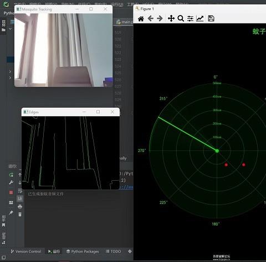Screen dimensions: 266x262
Task: Click the right red target dot on radar
Action: (244, 165)
